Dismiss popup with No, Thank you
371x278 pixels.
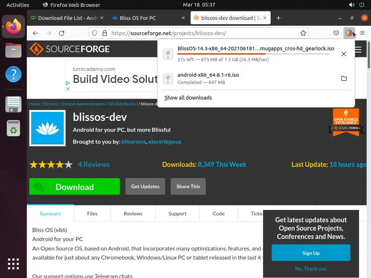click(x=311, y=269)
